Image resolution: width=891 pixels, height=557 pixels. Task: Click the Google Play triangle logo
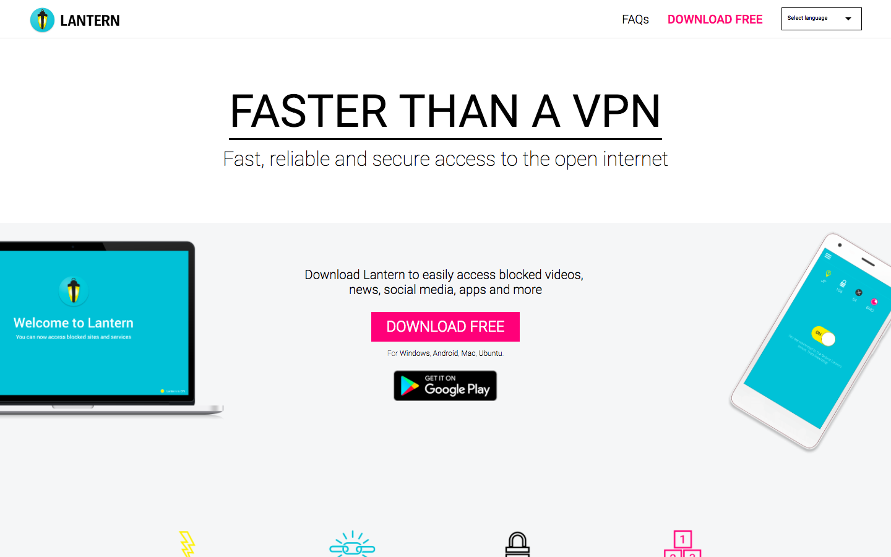[410, 386]
